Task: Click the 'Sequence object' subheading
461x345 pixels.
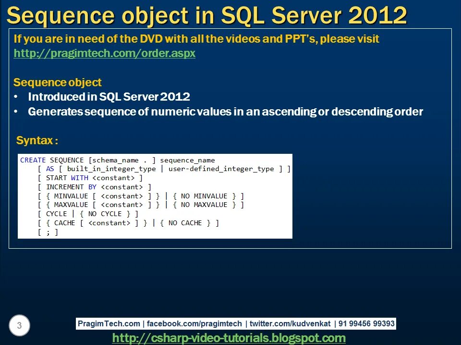Action: pyautogui.click(x=57, y=82)
